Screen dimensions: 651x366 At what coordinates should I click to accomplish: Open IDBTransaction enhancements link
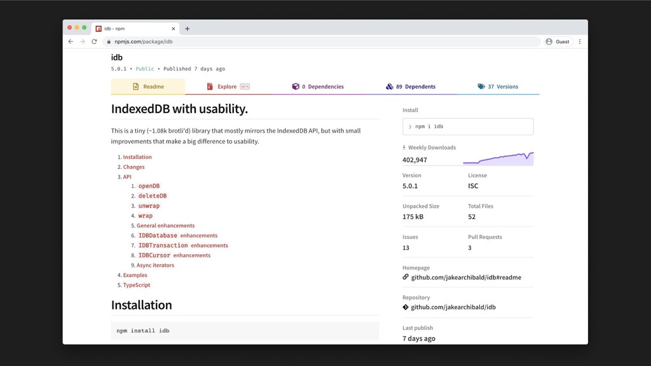point(183,245)
